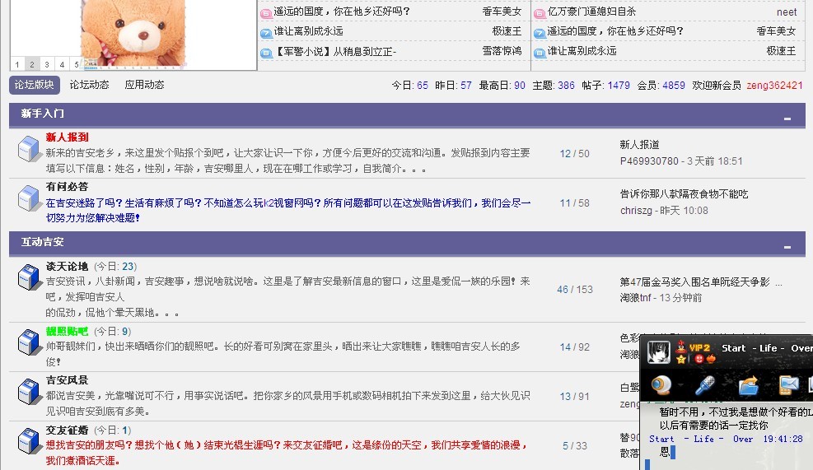Image resolution: width=813 pixels, height=470 pixels.
Task: Show slide 3 of the image slideshow
Action: [47, 64]
